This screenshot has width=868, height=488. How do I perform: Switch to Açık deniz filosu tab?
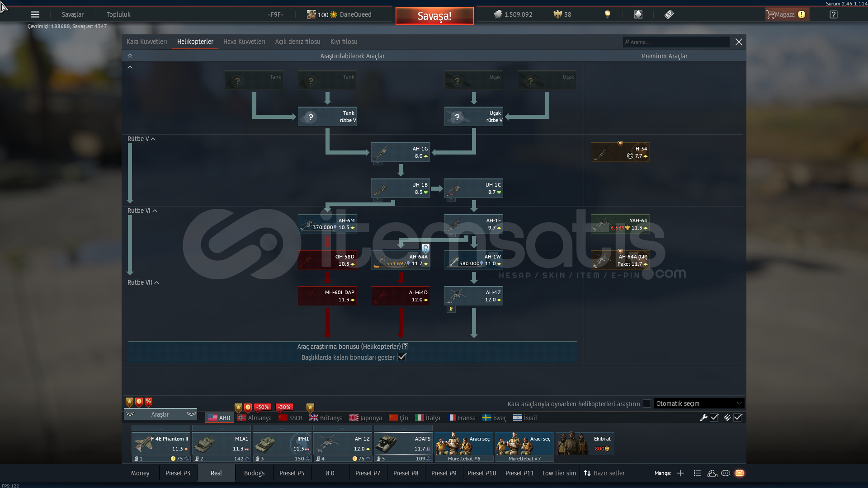tap(297, 42)
